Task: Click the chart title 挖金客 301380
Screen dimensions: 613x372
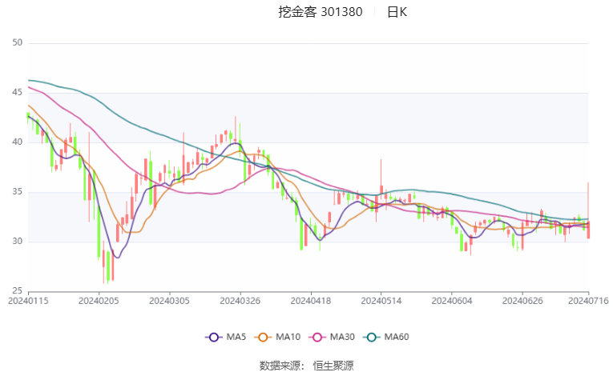Action: pos(321,12)
